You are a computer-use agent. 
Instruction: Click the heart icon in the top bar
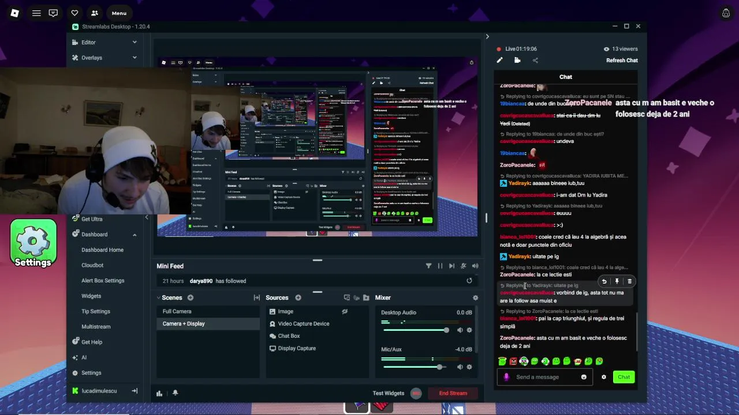[74, 13]
